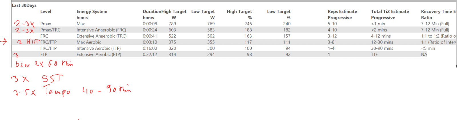Select the "<5 min" recovery time cell

(x=428, y=48)
